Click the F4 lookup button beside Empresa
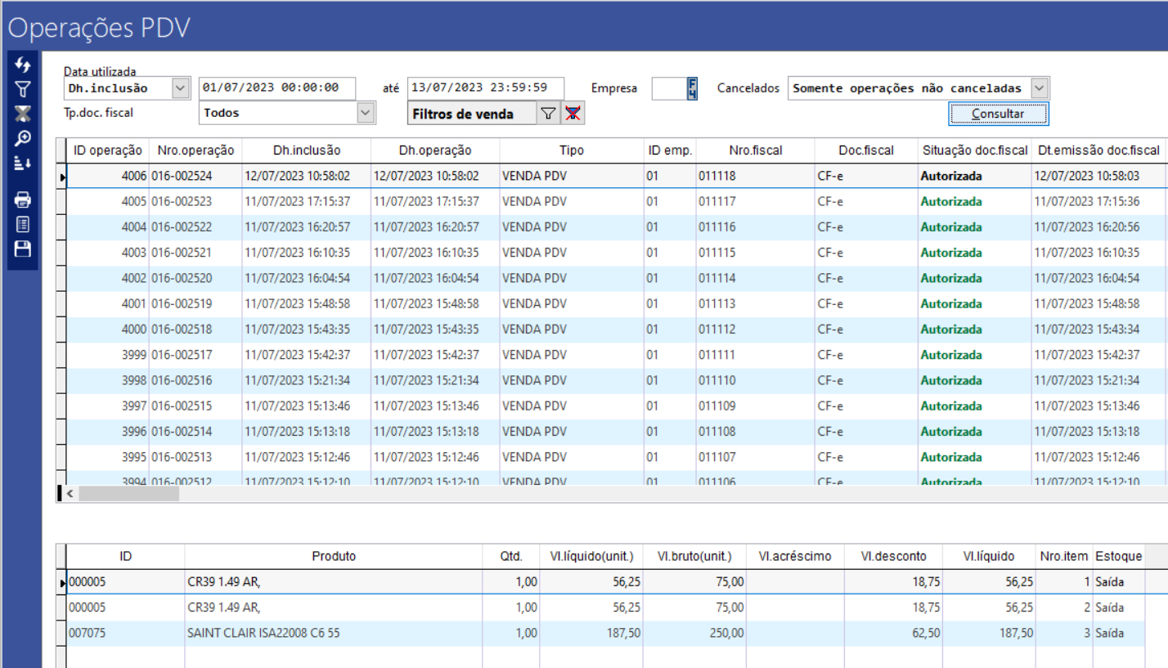Viewport: 1168px width, 668px height. tap(693, 88)
